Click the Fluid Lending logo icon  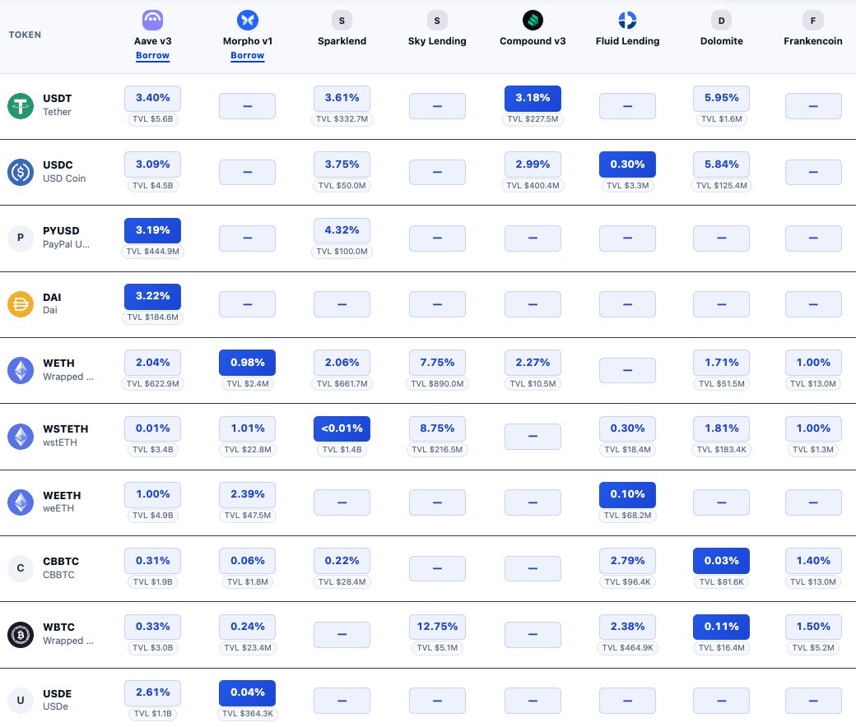[627, 21]
